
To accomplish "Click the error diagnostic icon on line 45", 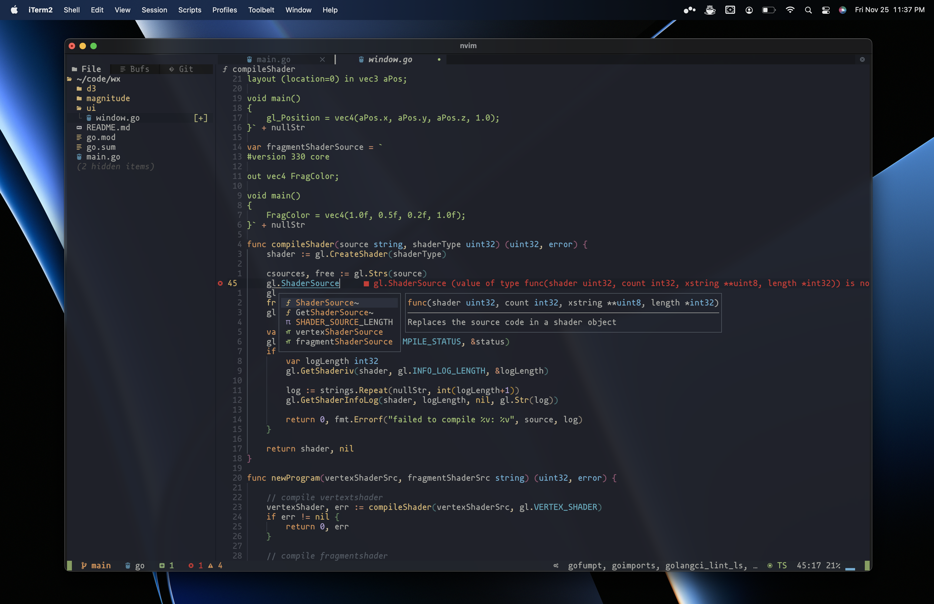I will (220, 283).
